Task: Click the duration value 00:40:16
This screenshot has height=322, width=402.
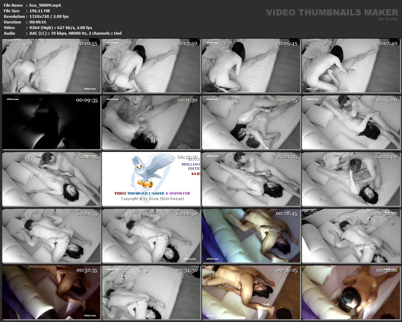Action: click(38, 22)
